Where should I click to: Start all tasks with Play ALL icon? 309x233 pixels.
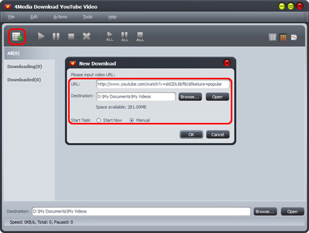tap(109, 36)
